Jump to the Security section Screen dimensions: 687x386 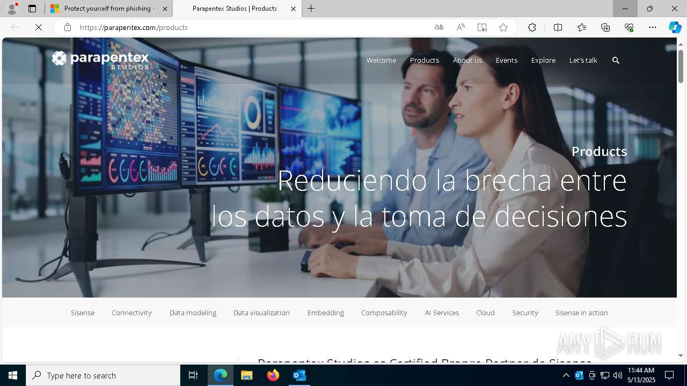[x=525, y=313]
